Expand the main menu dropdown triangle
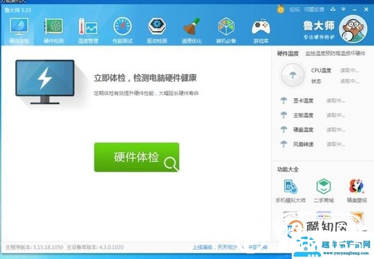 [343, 9]
